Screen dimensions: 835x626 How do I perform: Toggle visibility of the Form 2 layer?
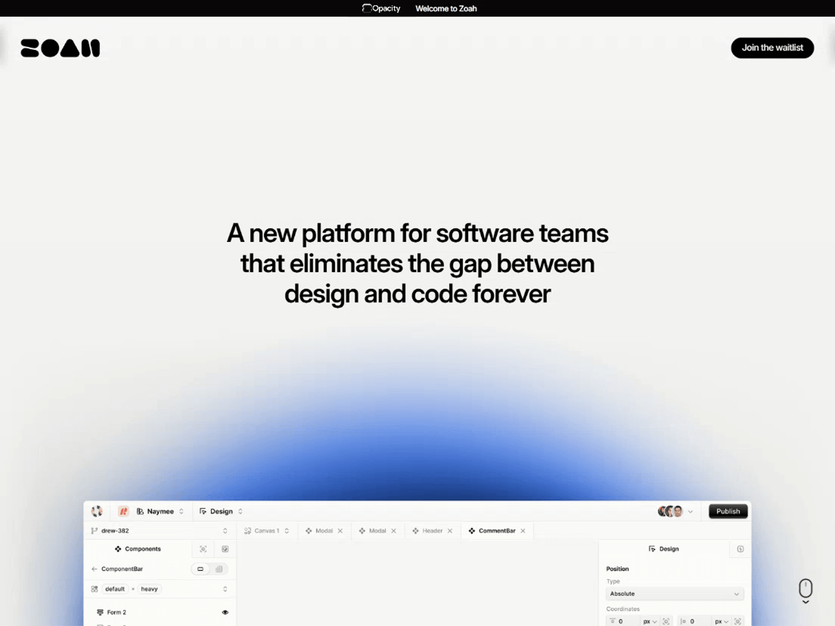pyautogui.click(x=225, y=612)
